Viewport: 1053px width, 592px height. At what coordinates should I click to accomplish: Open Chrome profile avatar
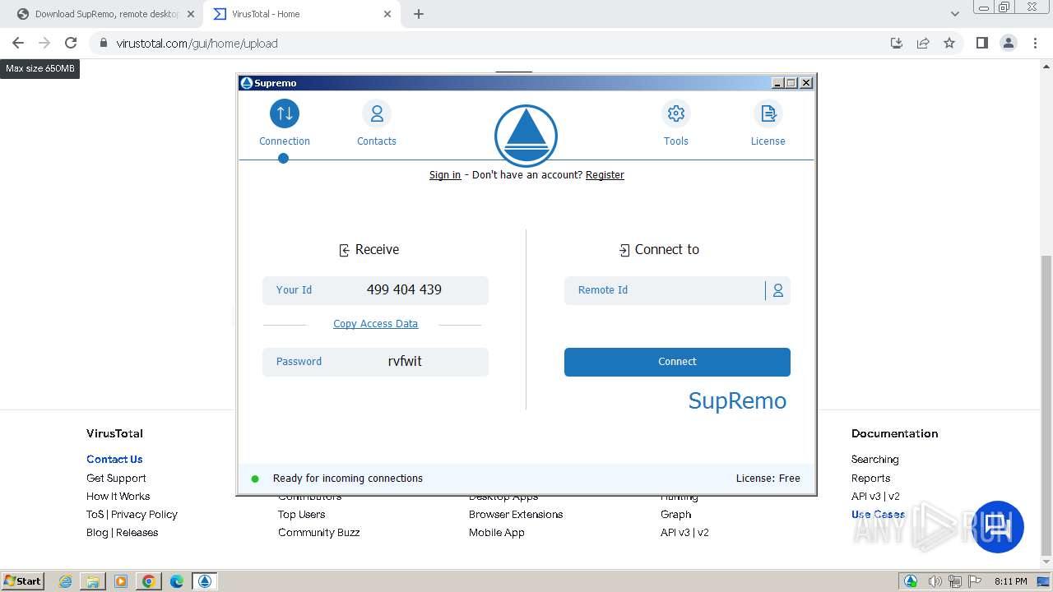[x=1009, y=43]
